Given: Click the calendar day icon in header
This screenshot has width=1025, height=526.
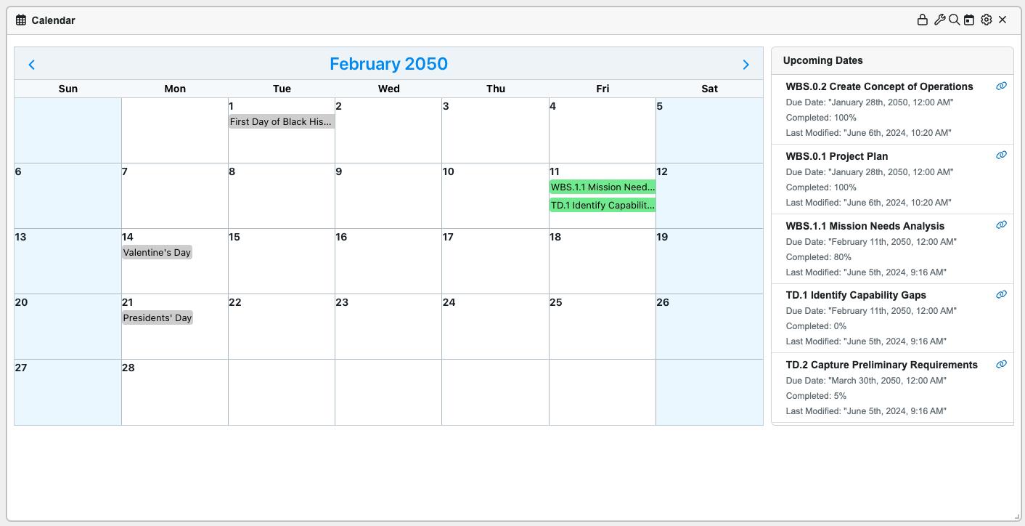Looking at the screenshot, I should tap(969, 20).
